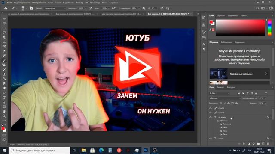
Task: Click the hue slider strip
Action: point(269,27)
